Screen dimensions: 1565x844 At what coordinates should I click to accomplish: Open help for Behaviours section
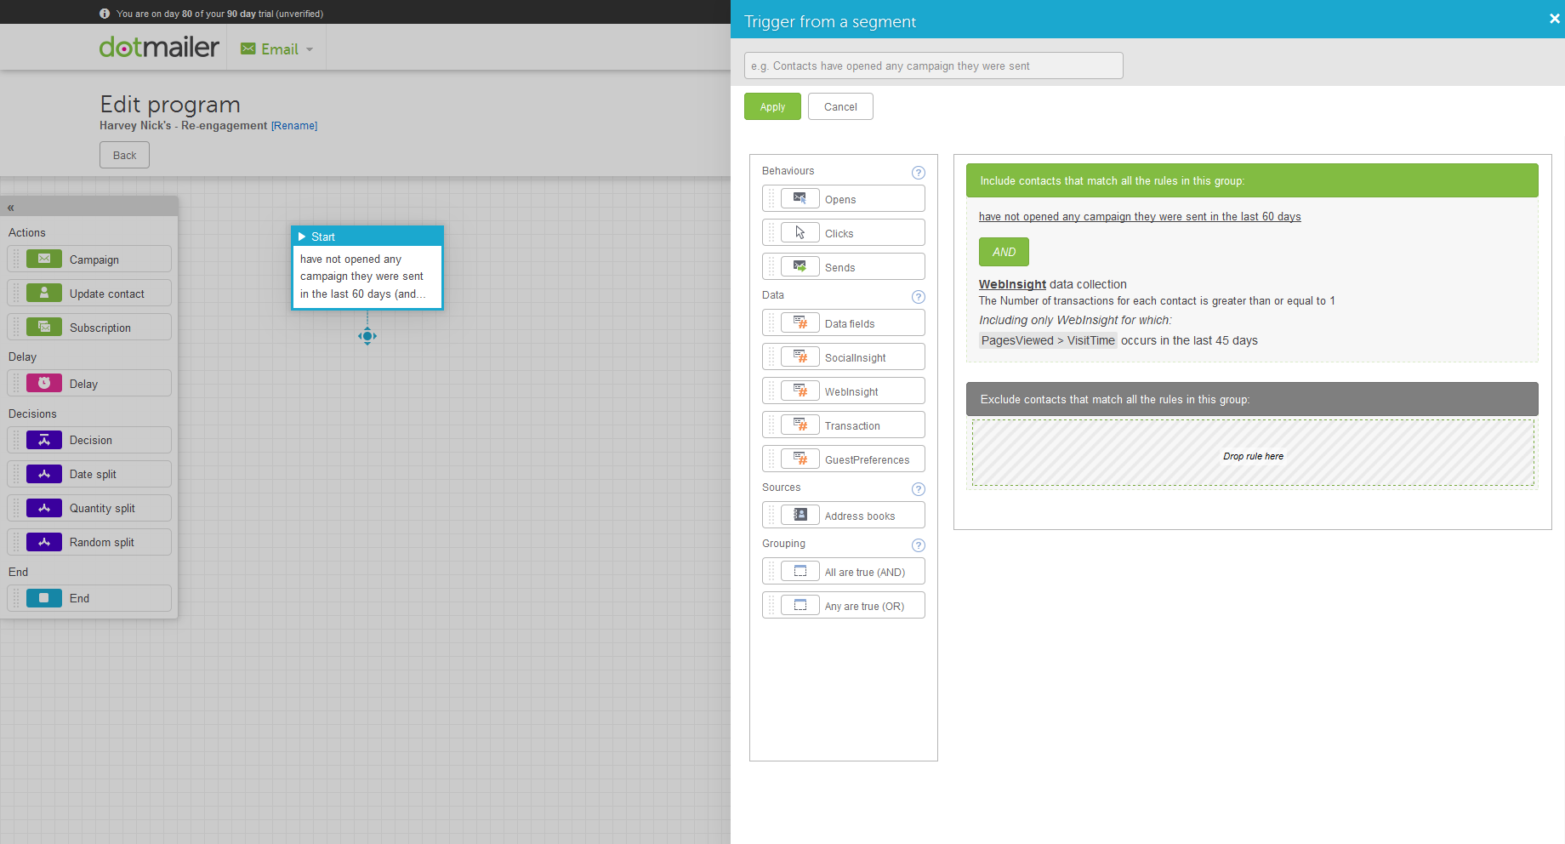[x=918, y=173]
